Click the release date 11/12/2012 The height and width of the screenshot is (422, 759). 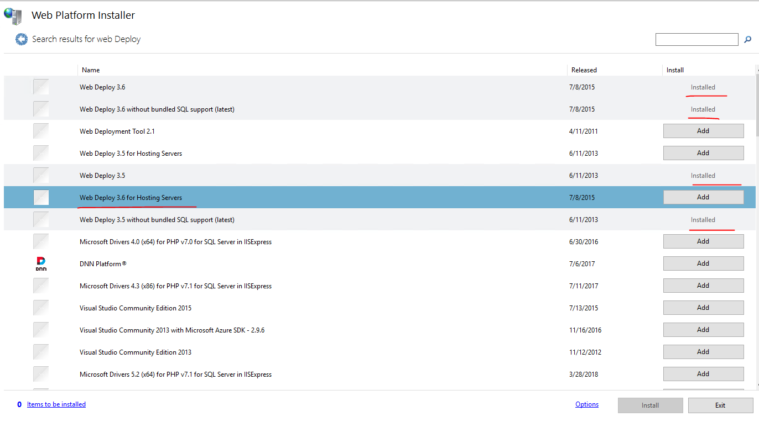click(586, 352)
